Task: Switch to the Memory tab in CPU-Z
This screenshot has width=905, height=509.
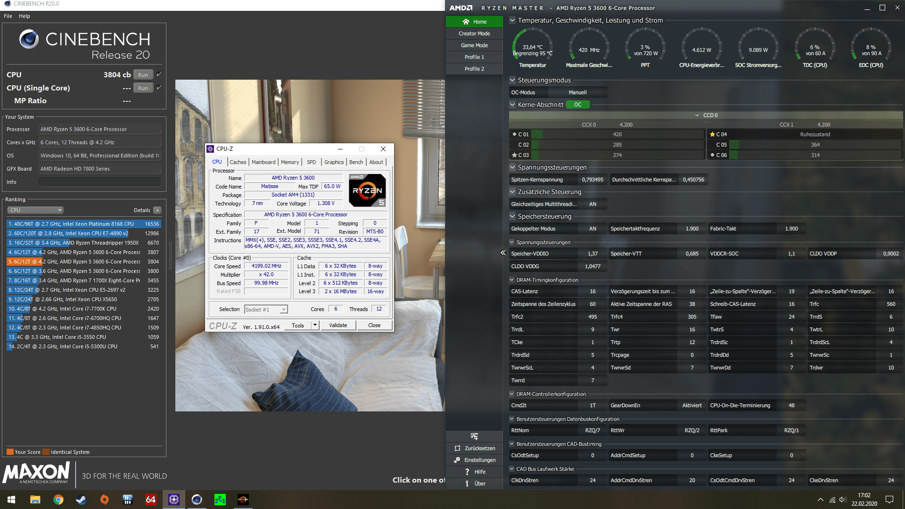Action: (x=290, y=162)
